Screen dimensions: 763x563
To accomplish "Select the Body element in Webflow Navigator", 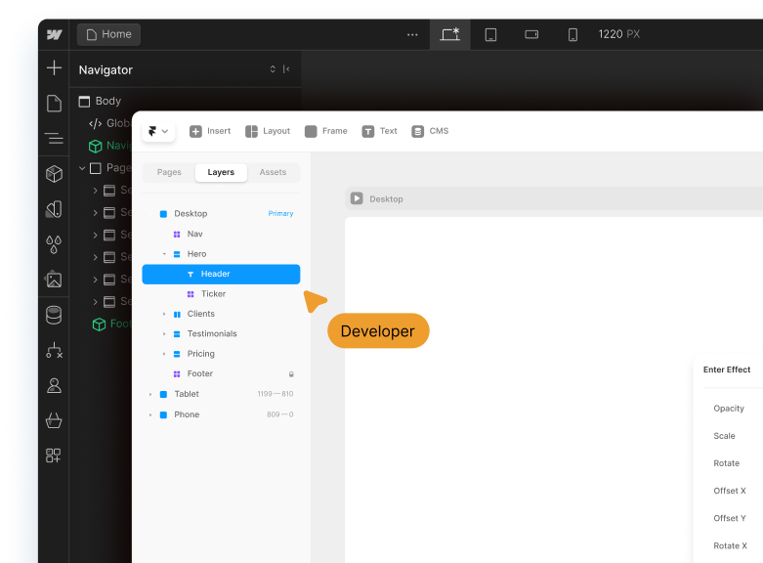I will coord(100,101).
